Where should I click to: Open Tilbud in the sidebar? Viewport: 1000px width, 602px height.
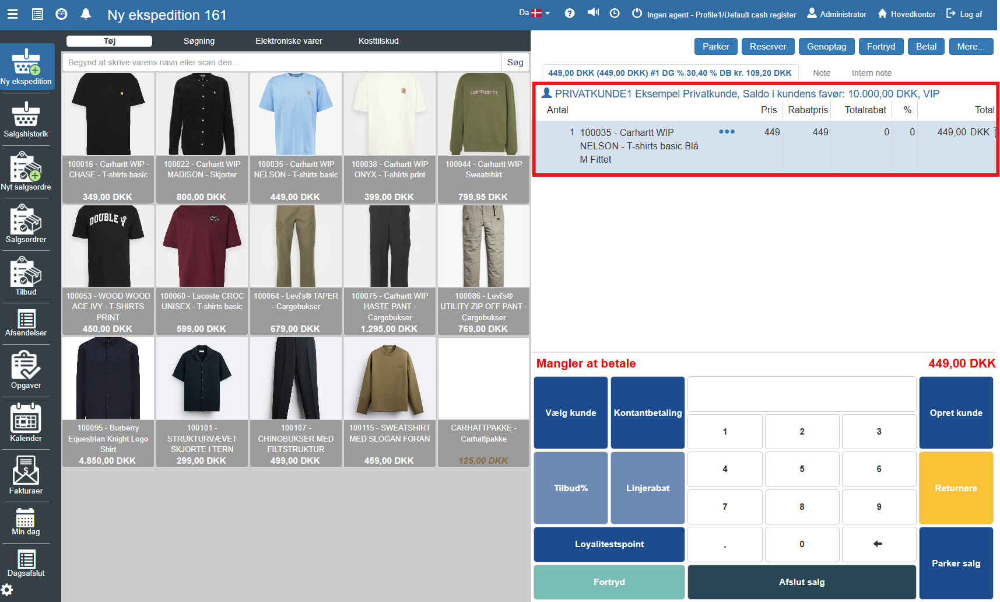point(26,276)
